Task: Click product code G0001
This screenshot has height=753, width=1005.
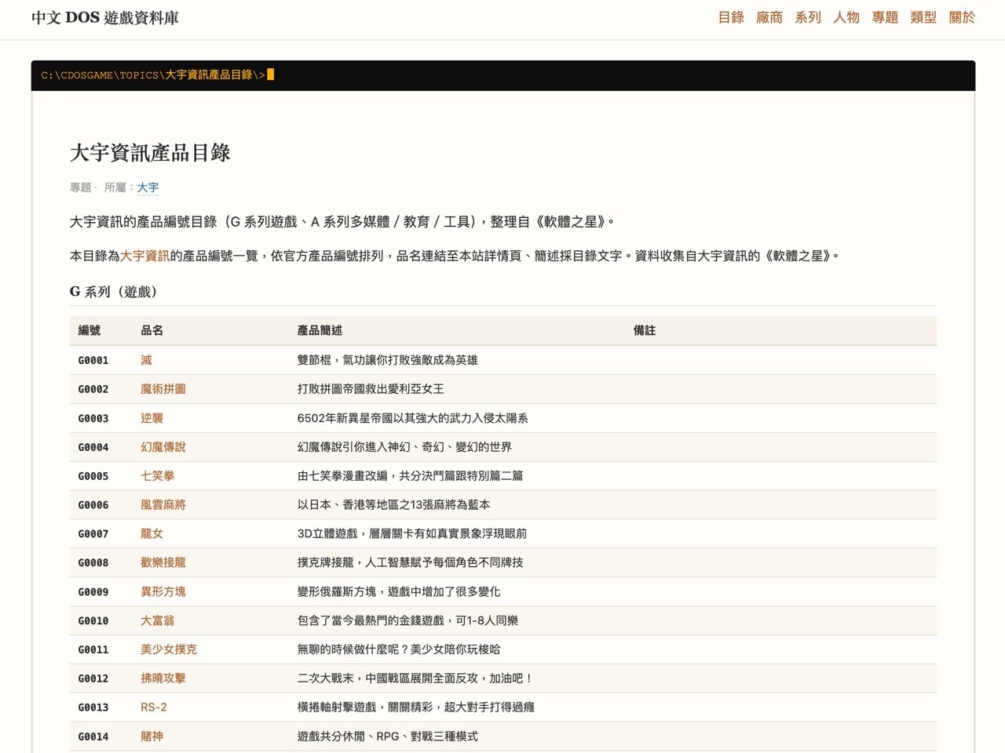Action: pos(93,360)
